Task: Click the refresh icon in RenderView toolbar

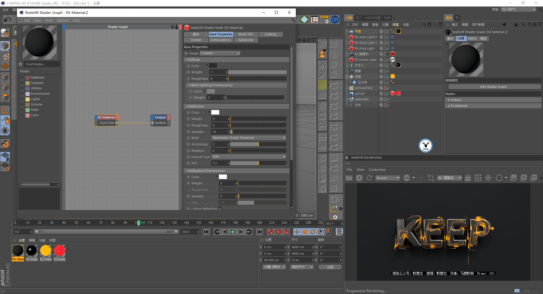Action: (x=369, y=178)
